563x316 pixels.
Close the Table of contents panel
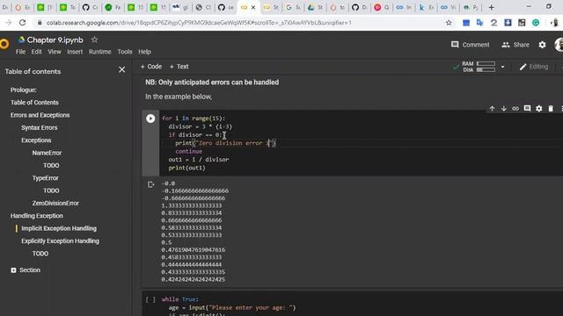click(122, 69)
